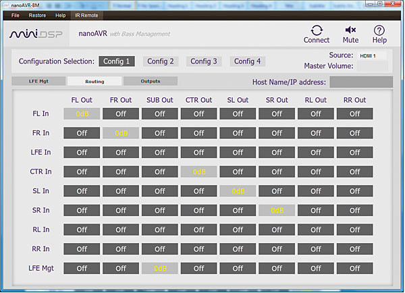Toggle SR In to SR Out routing
The image size is (405, 293).
[277, 211]
